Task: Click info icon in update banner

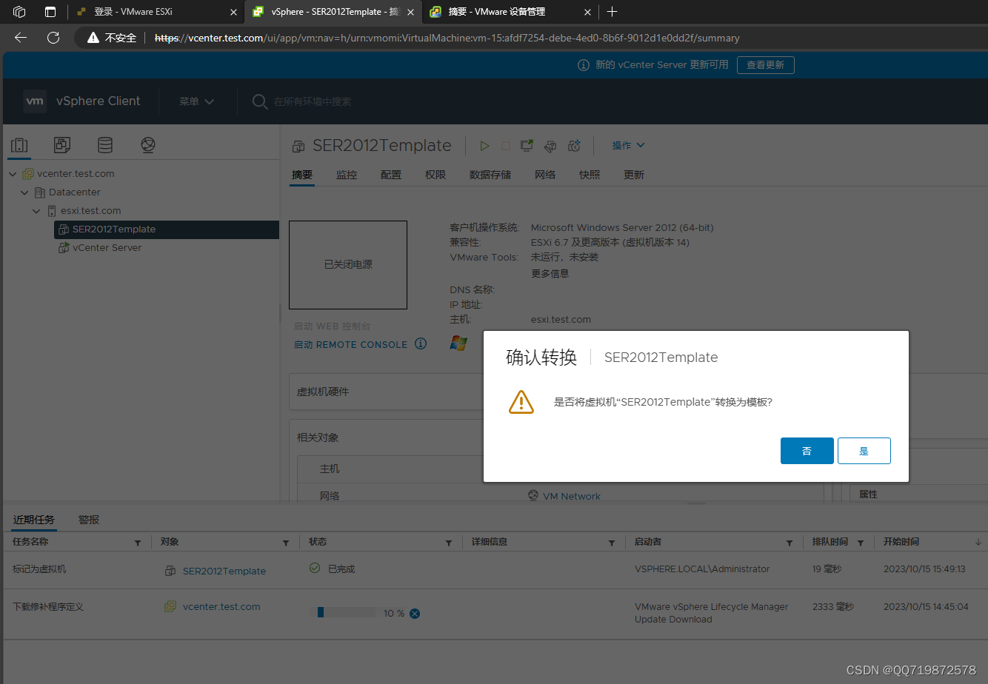Action: [584, 65]
